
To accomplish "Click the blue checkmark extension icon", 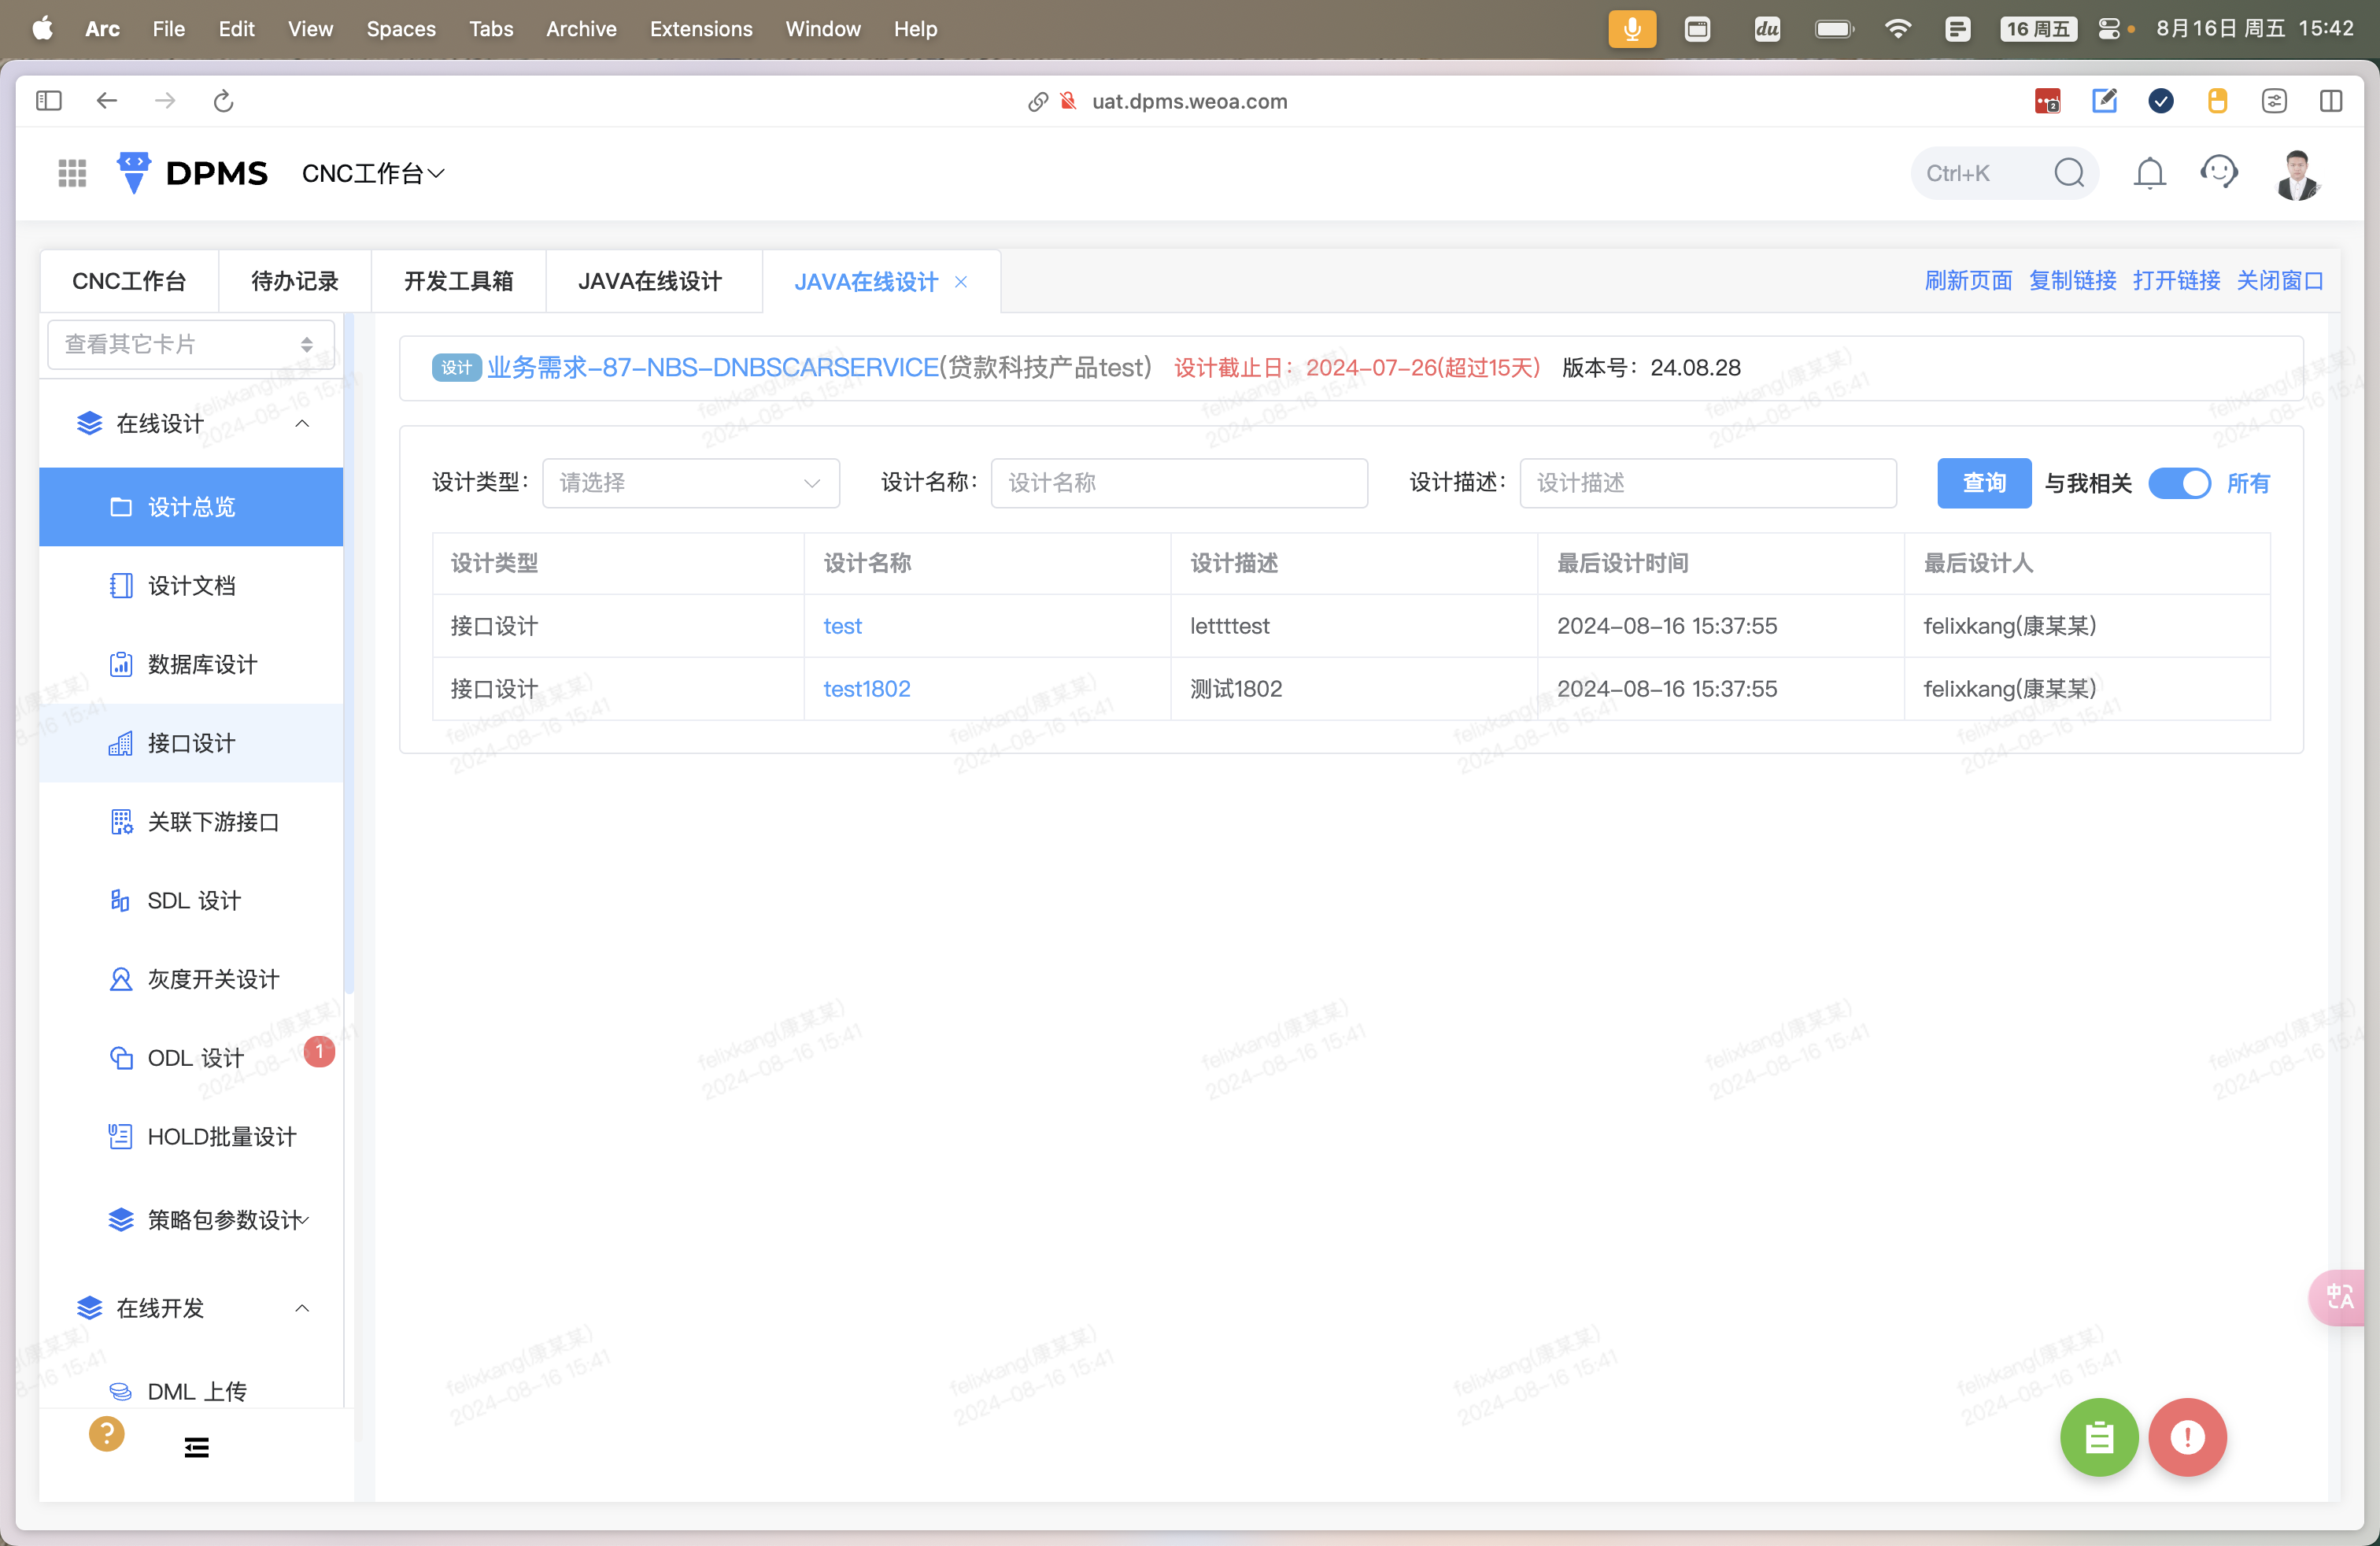I will coord(2161,101).
